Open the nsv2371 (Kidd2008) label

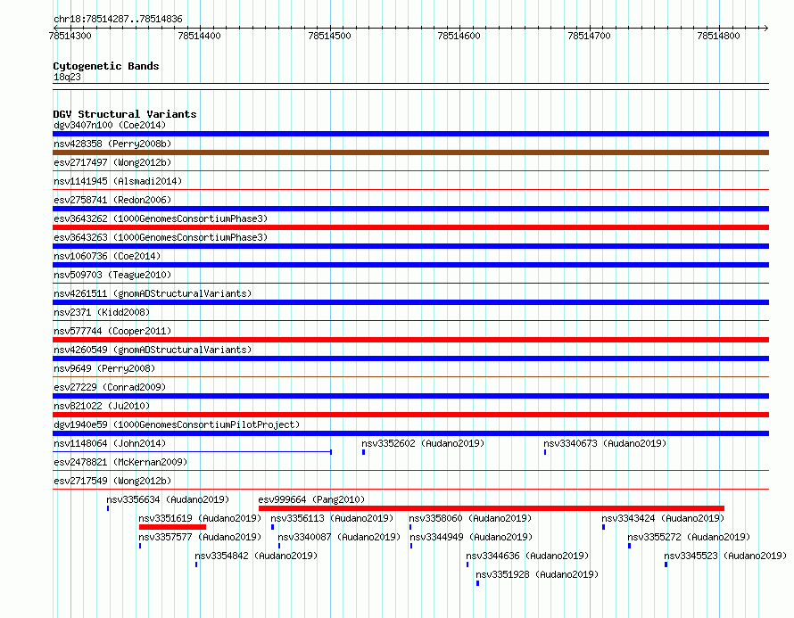click(x=102, y=312)
